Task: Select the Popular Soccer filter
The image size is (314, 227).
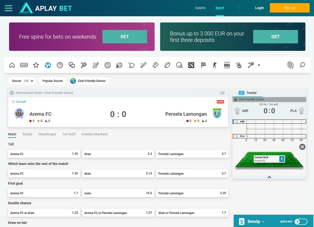Action: click(53, 81)
